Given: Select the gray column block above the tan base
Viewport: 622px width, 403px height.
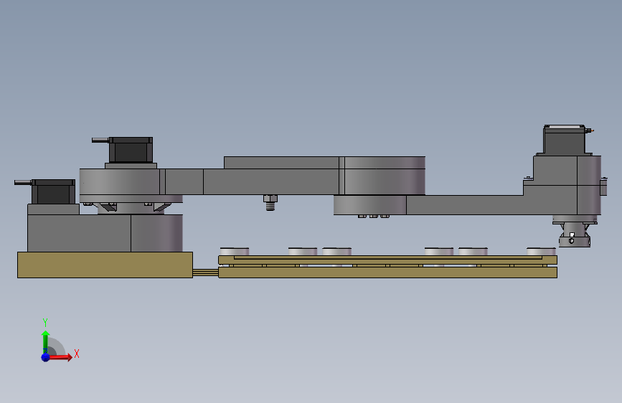Looking at the screenshot, I should [x=105, y=233].
